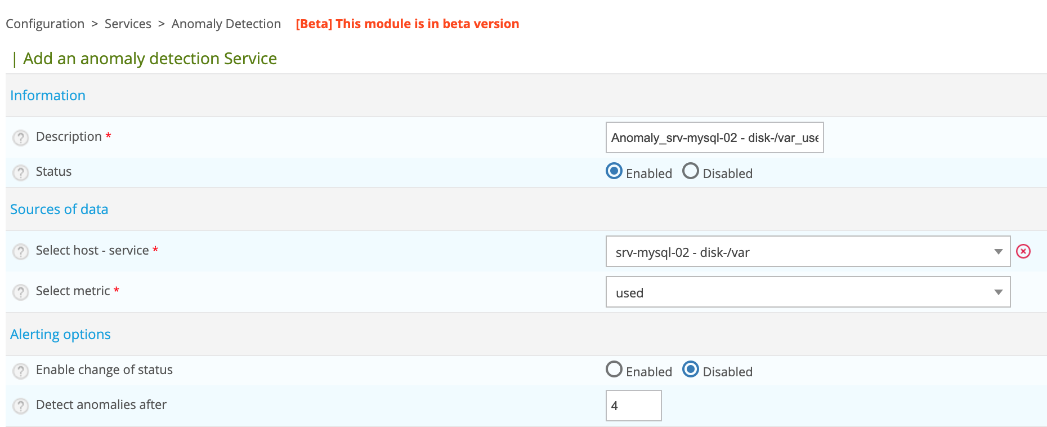Click the Description text field
The height and width of the screenshot is (427, 1047).
(x=714, y=137)
